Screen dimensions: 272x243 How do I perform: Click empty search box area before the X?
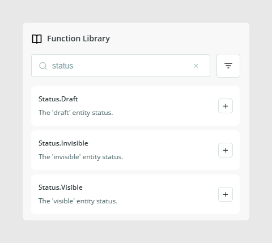pyautogui.click(x=132, y=66)
